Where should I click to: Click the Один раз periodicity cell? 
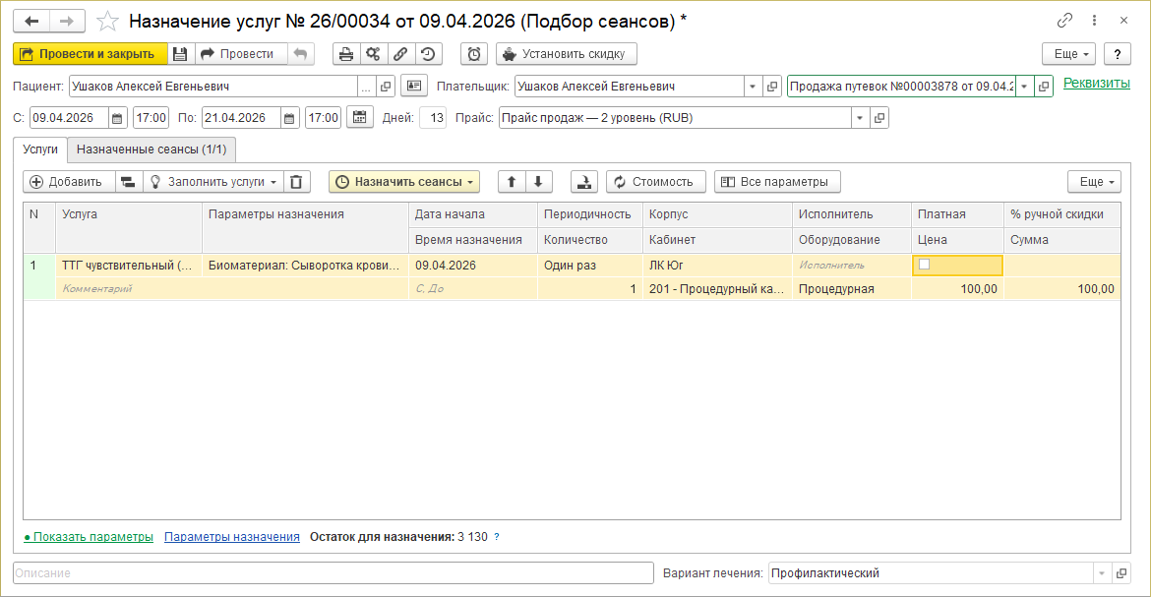pyautogui.click(x=590, y=266)
